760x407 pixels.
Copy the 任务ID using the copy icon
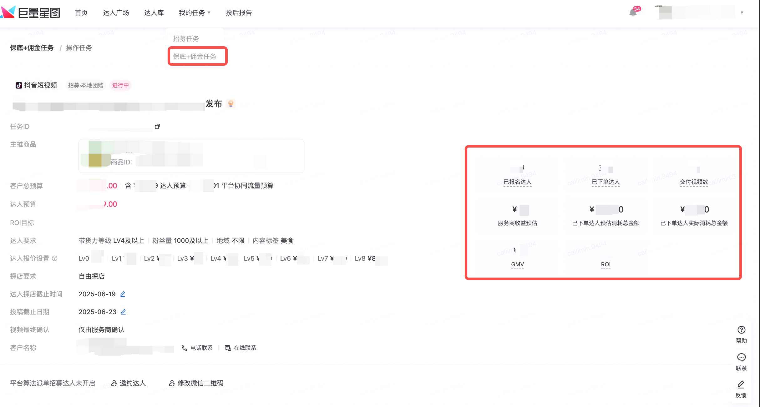tap(157, 126)
